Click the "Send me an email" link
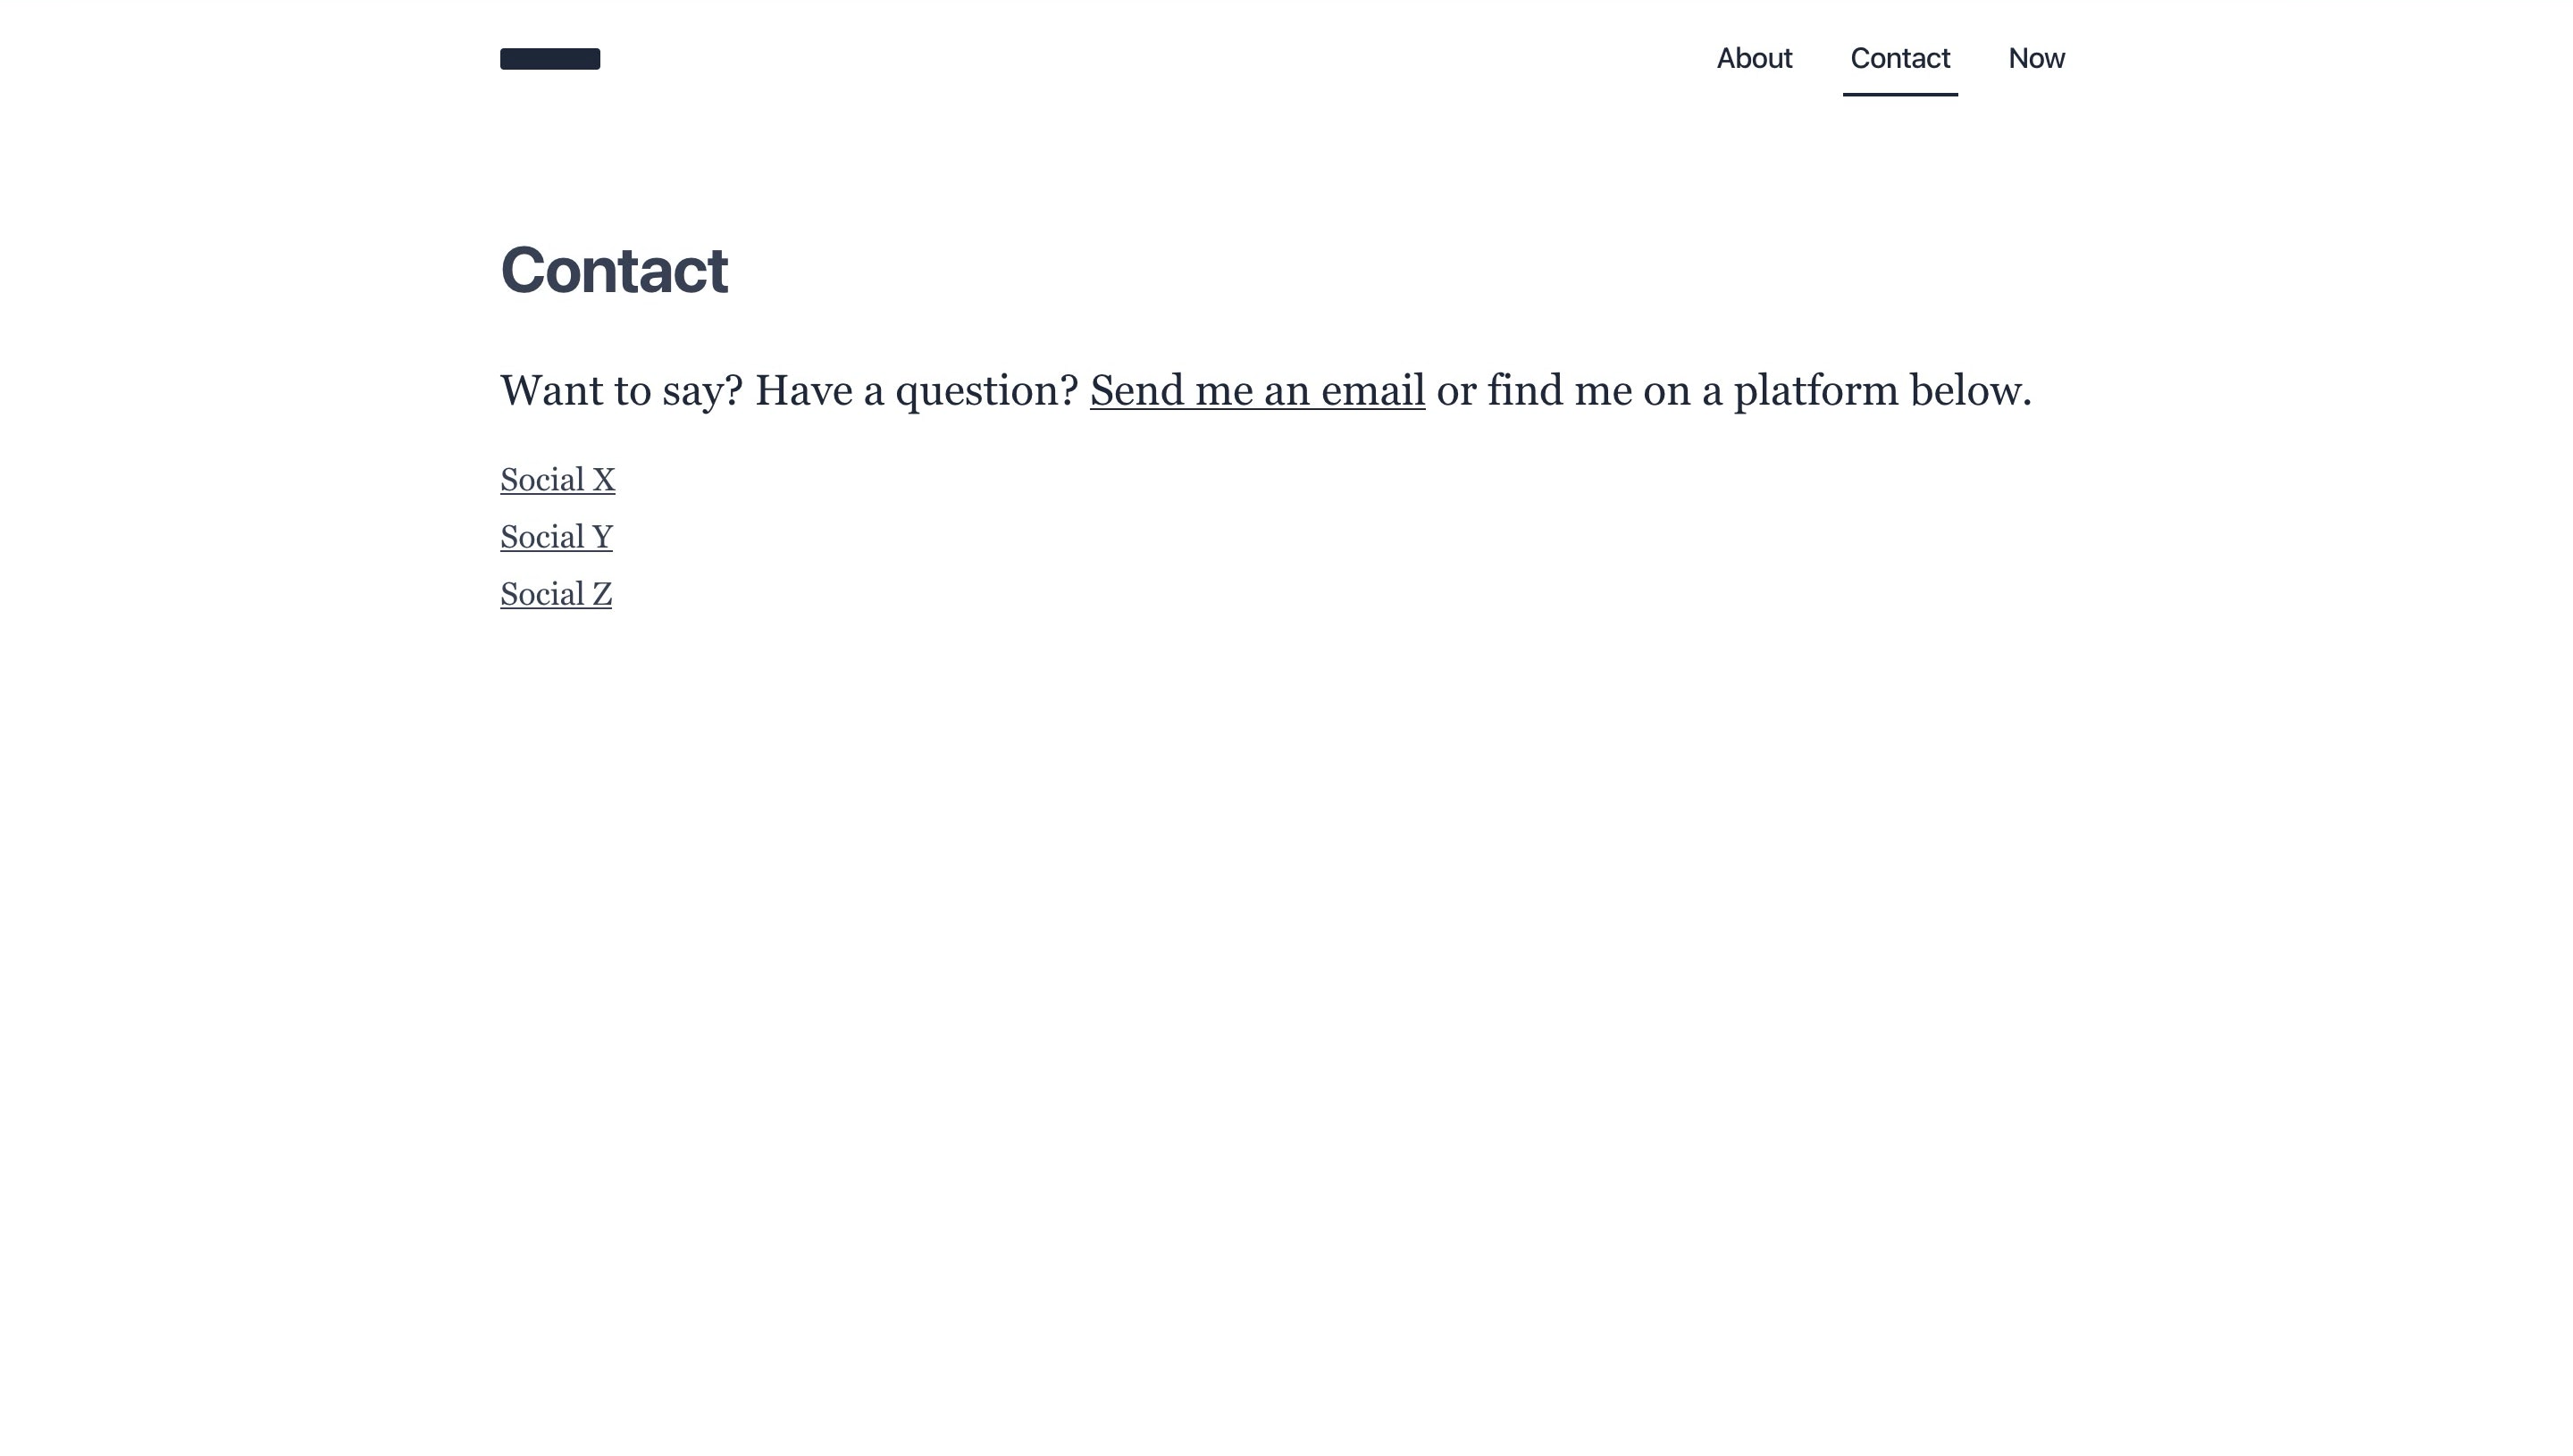2573x1456 pixels. [1257, 391]
